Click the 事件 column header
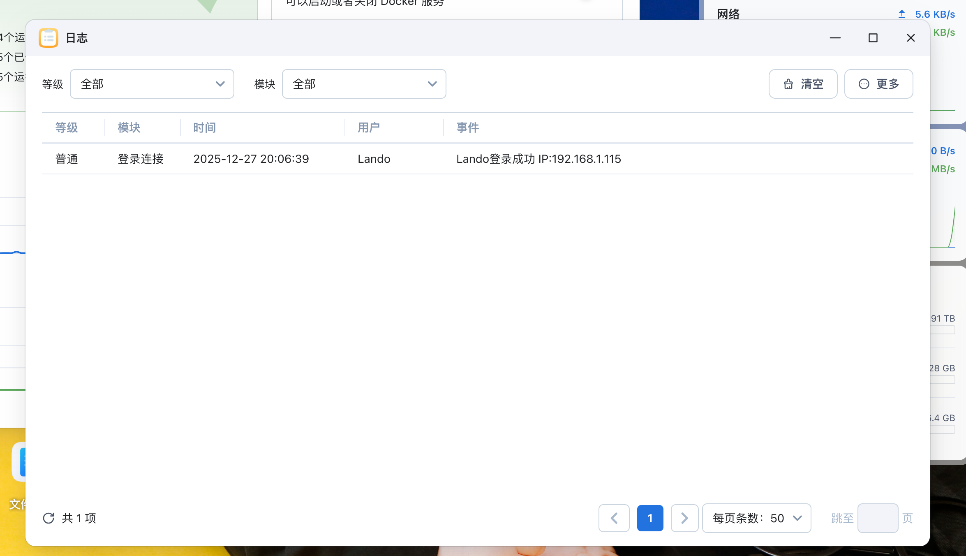Image resolution: width=966 pixels, height=556 pixels. (x=468, y=127)
